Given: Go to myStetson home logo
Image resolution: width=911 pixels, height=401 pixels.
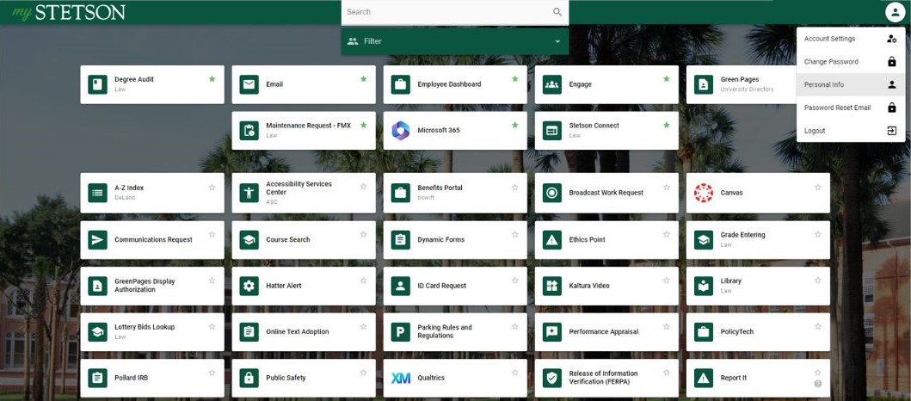Looking at the screenshot, I should tap(69, 12).
